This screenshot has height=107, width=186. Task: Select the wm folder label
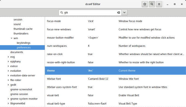pos(16,38)
